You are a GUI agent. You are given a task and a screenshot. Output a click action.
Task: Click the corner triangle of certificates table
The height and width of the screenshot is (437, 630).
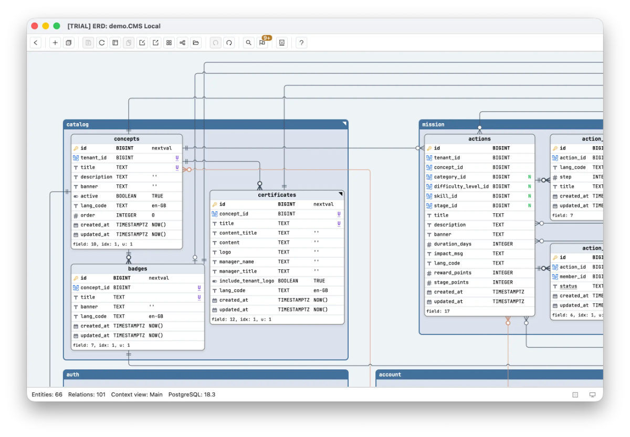(x=340, y=194)
